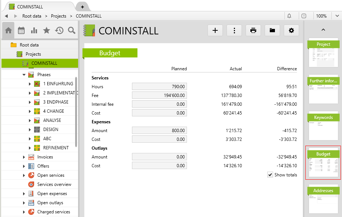The height and width of the screenshot is (217, 342).
Task: Open the dropdown next to zoom percentage
Action: tap(337, 16)
